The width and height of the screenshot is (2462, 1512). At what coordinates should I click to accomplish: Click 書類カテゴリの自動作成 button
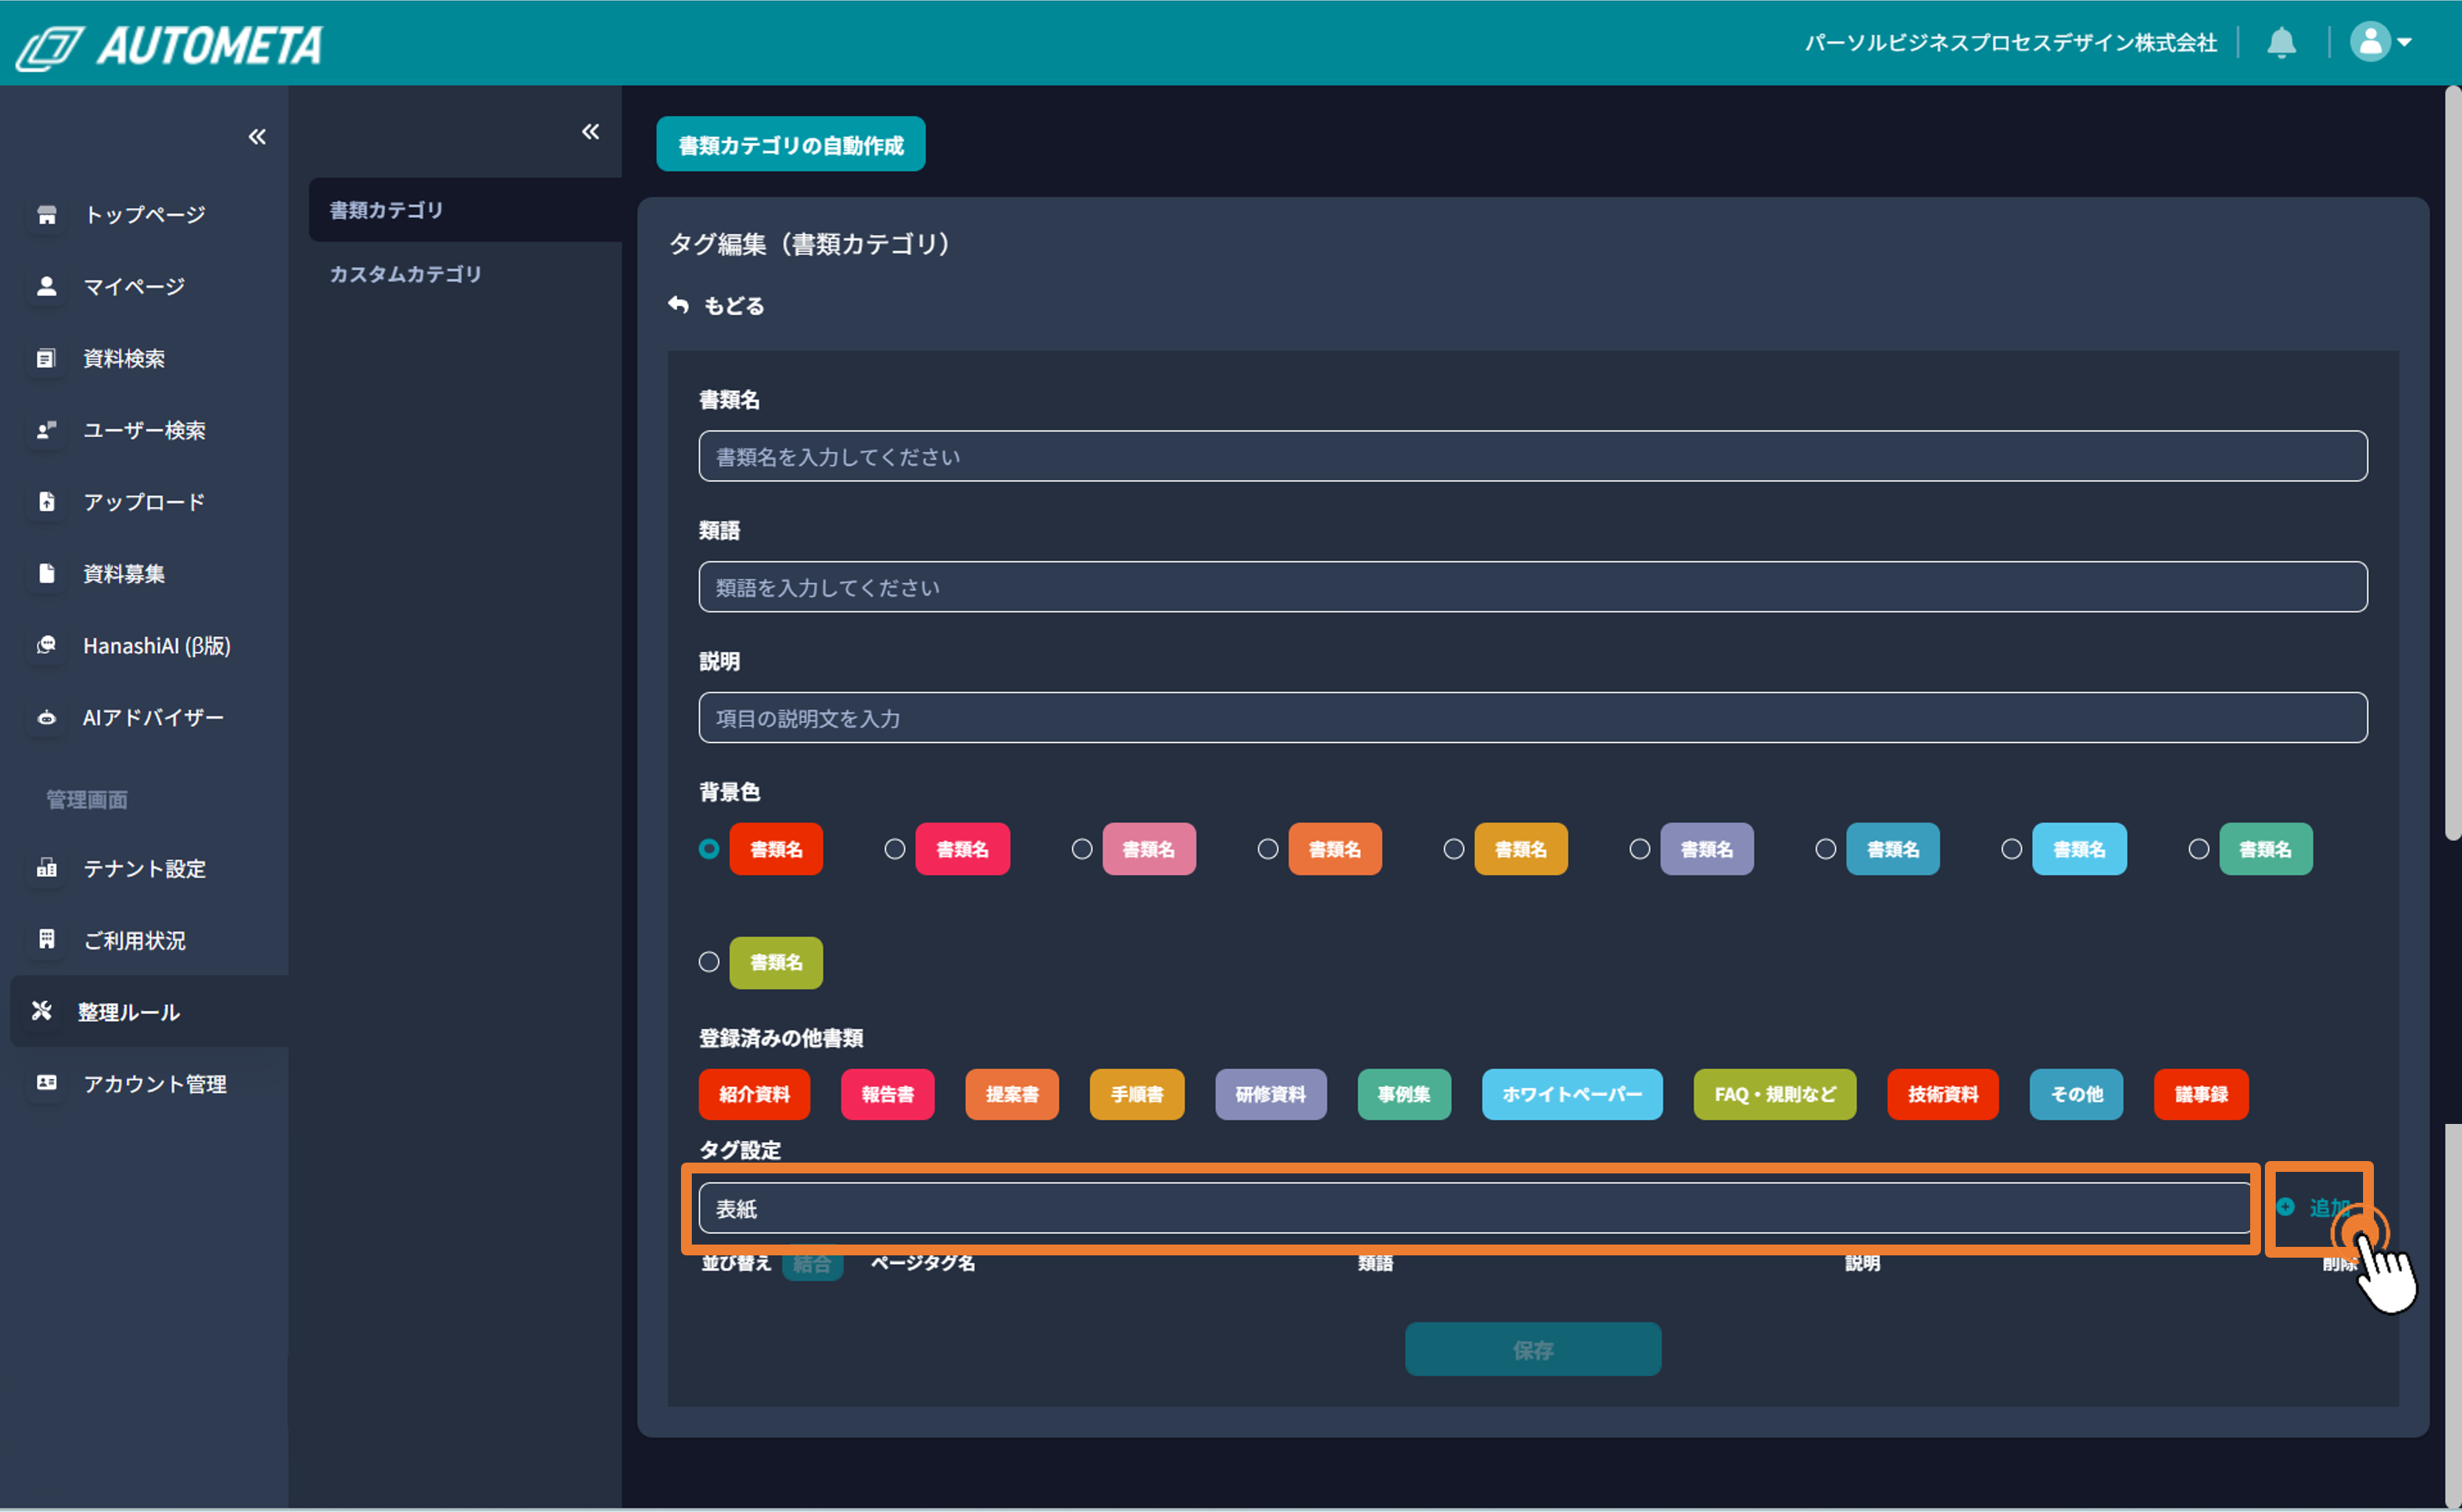pyautogui.click(x=790, y=145)
